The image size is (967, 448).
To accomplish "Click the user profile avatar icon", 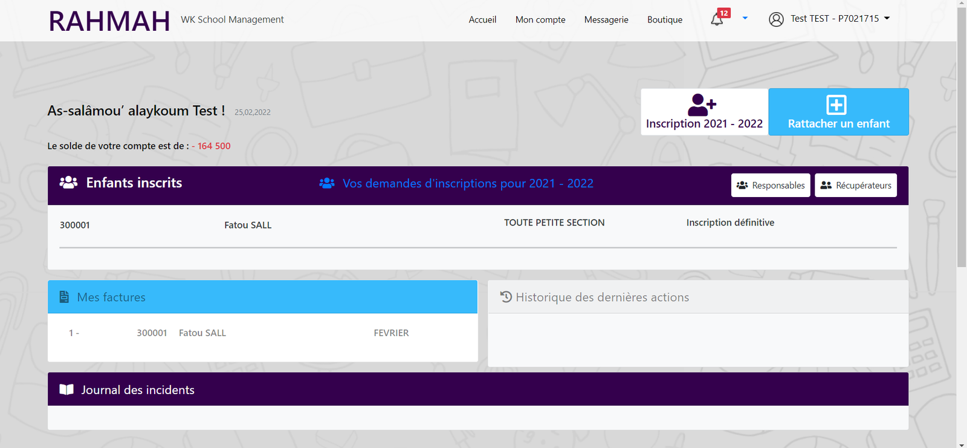I will click(x=776, y=19).
